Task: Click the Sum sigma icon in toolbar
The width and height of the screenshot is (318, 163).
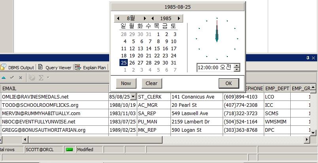Action: (41, 78)
